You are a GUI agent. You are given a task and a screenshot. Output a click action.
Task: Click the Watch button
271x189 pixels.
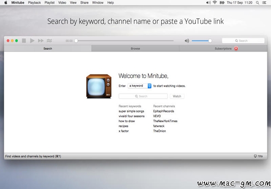[177, 96]
